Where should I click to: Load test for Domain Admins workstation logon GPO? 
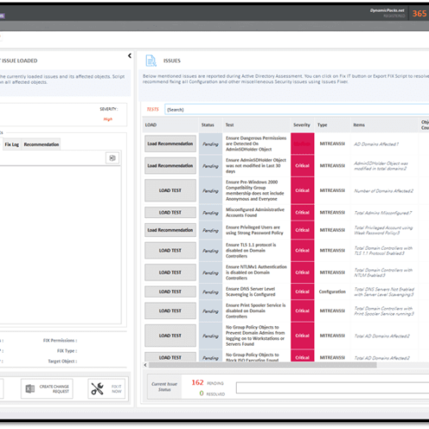[x=170, y=335]
